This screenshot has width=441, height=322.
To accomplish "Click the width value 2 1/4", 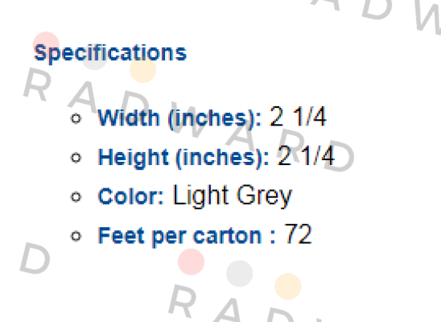I will pos(298,117).
